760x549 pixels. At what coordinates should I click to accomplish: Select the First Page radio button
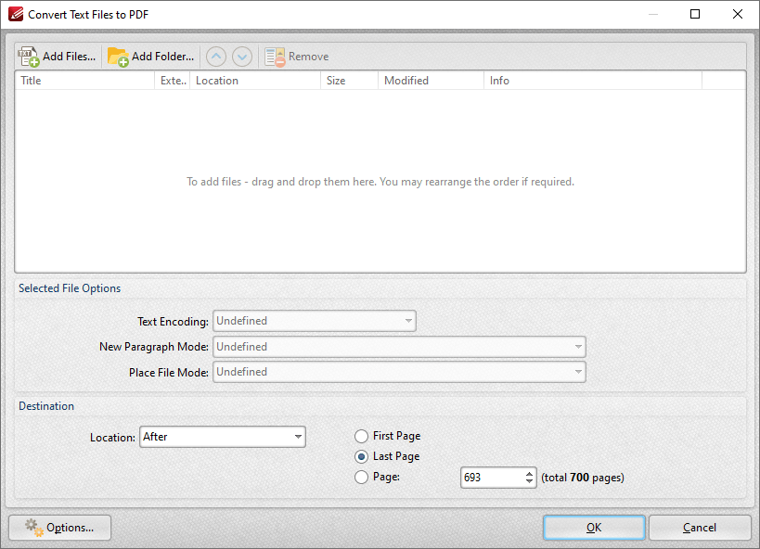(361, 437)
